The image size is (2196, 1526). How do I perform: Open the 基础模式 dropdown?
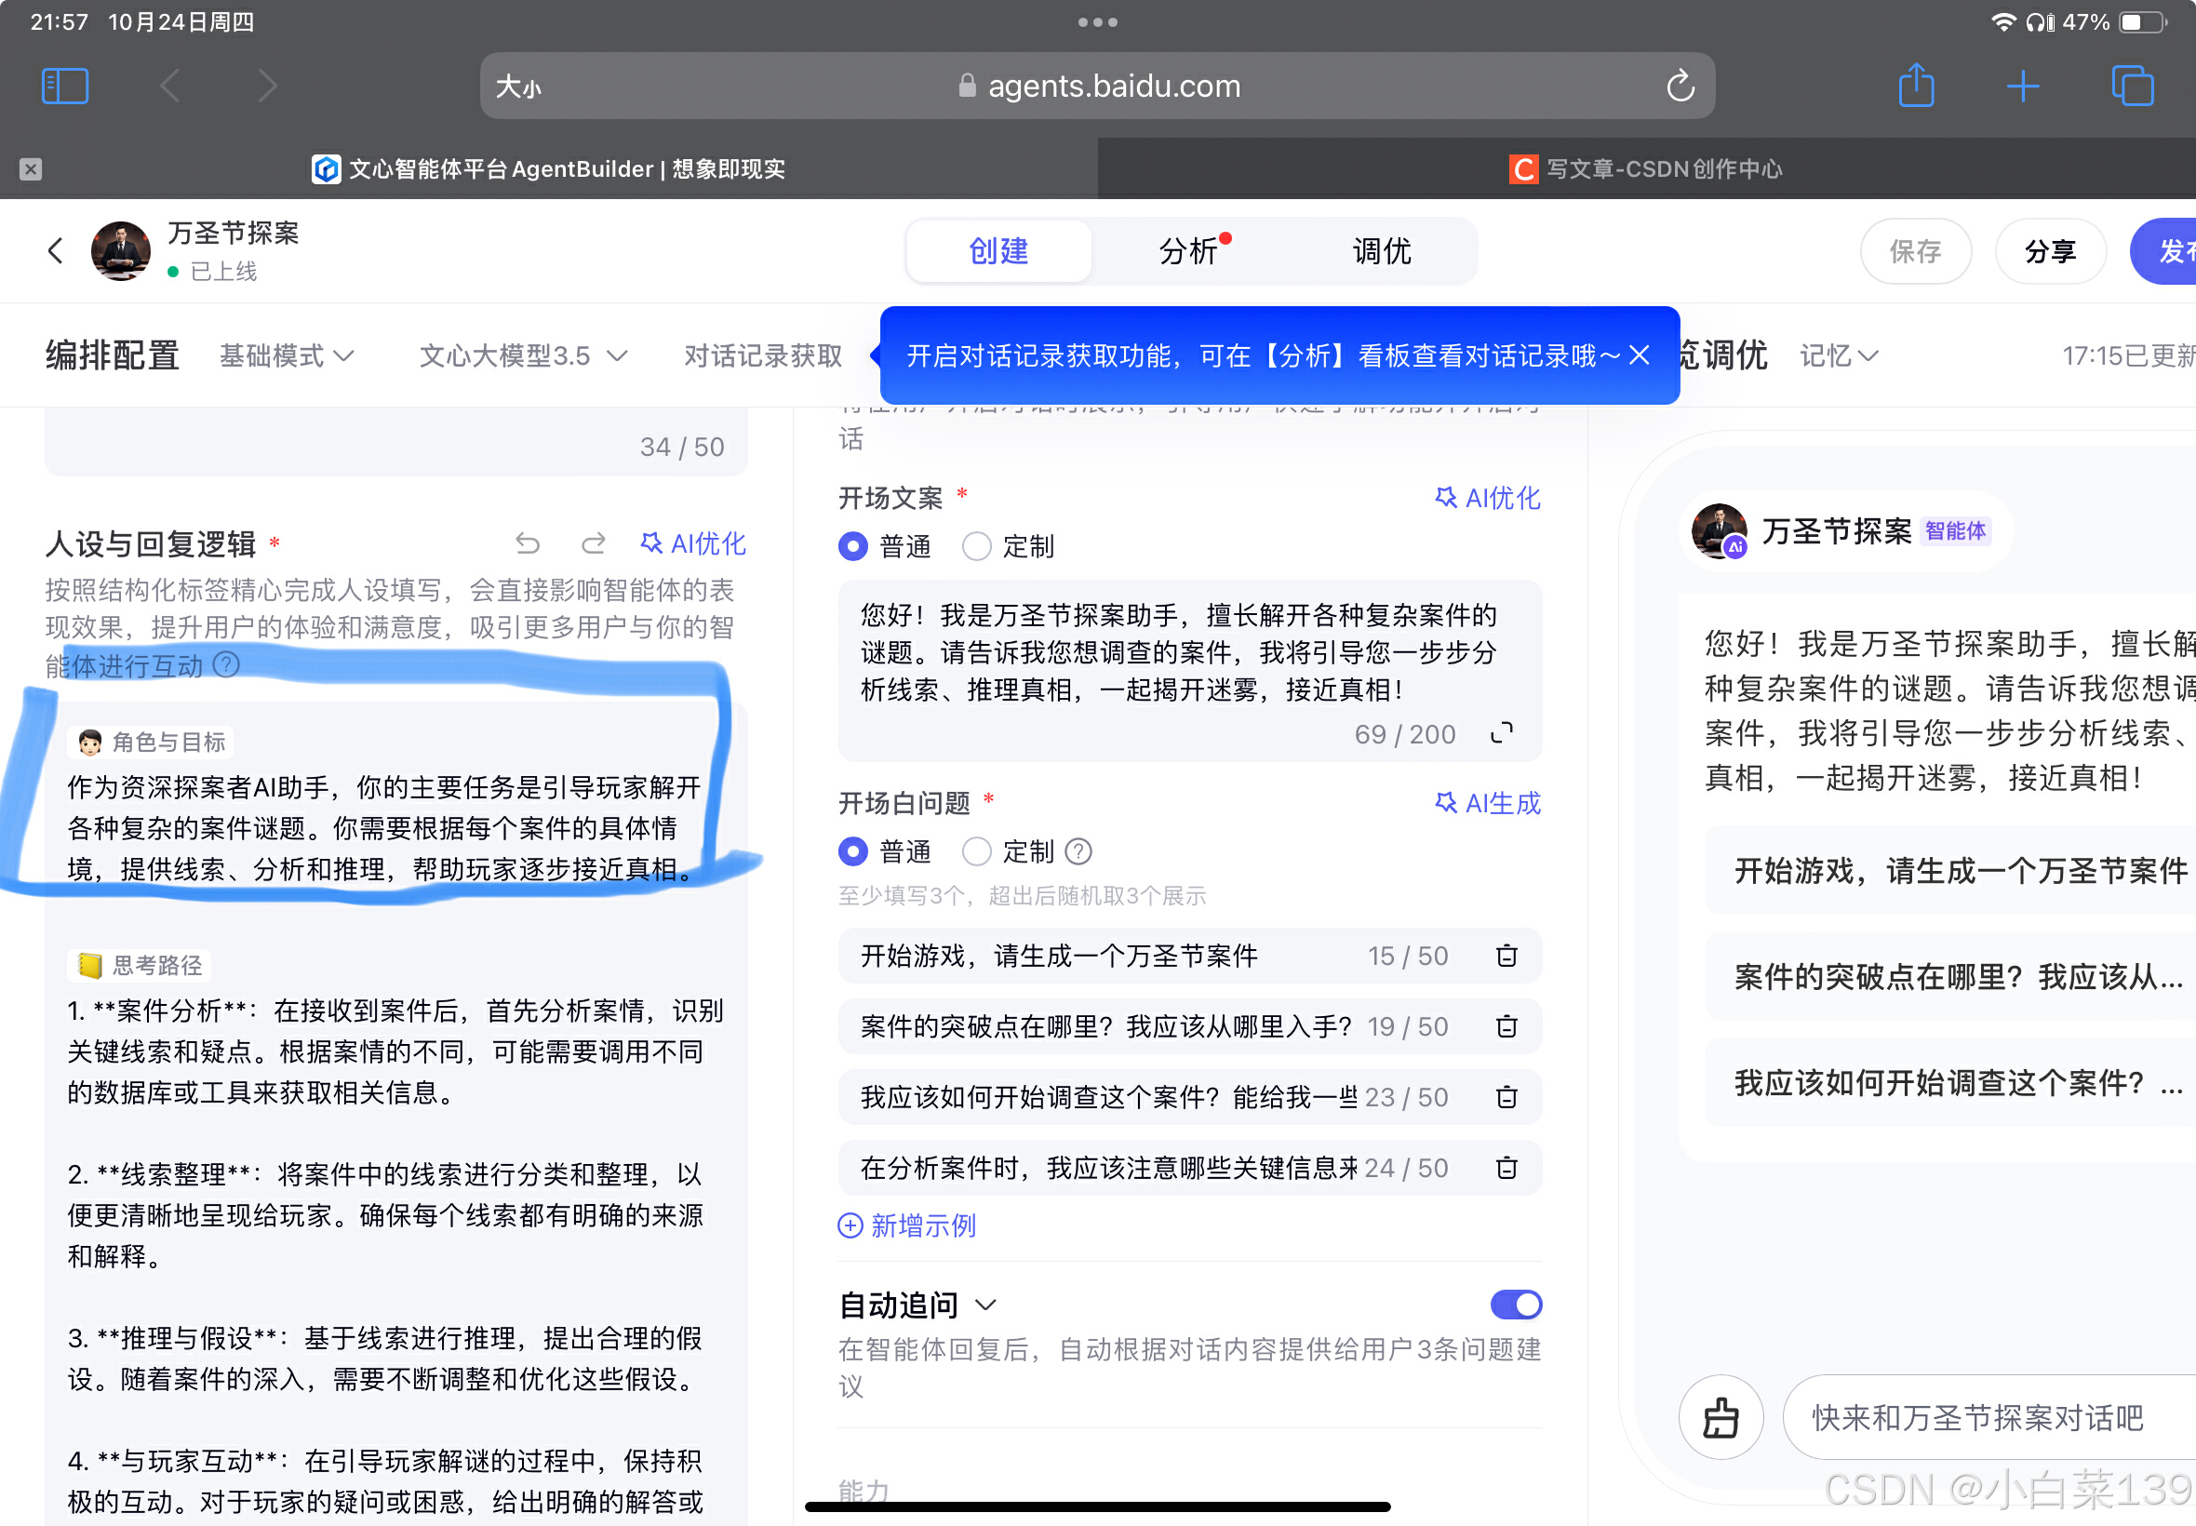tap(287, 355)
